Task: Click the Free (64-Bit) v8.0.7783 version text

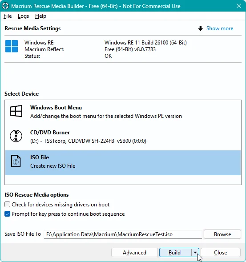Action: click(130, 49)
